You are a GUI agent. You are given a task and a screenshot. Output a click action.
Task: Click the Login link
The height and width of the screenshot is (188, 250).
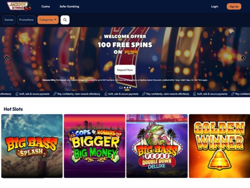pyautogui.click(x=215, y=6)
